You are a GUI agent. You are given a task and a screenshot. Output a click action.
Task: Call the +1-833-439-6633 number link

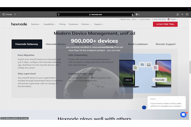(159, 19)
